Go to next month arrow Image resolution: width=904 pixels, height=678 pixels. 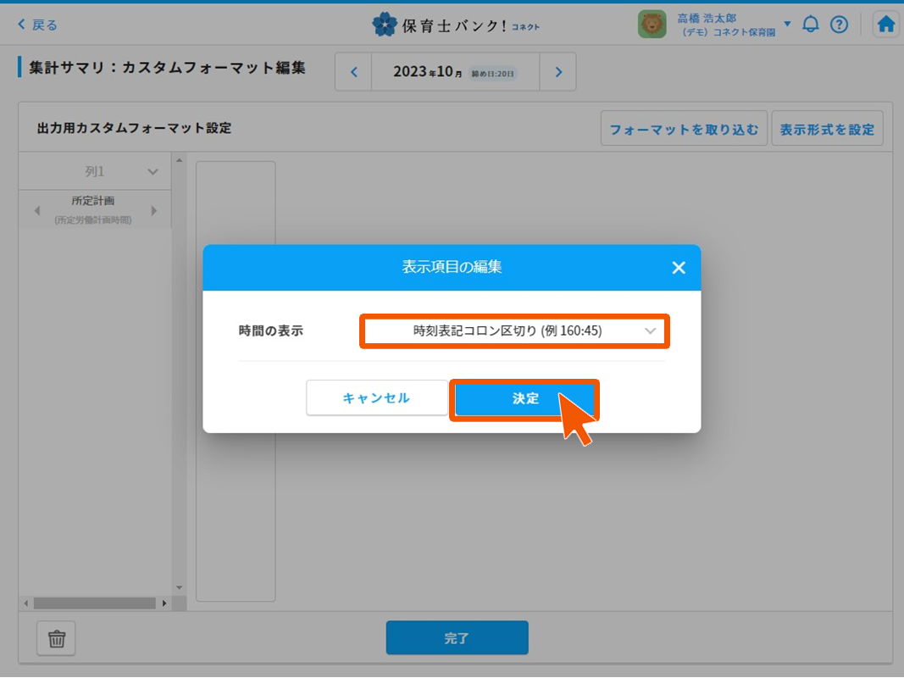coord(558,72)
